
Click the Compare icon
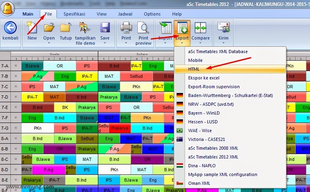(201, 28)
